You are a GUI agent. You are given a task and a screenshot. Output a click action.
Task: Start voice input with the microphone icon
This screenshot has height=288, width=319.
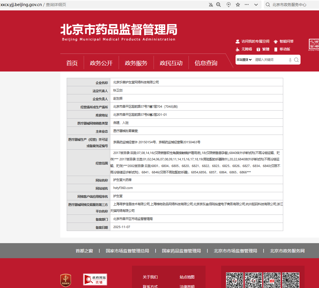click(x=290, y=60)
